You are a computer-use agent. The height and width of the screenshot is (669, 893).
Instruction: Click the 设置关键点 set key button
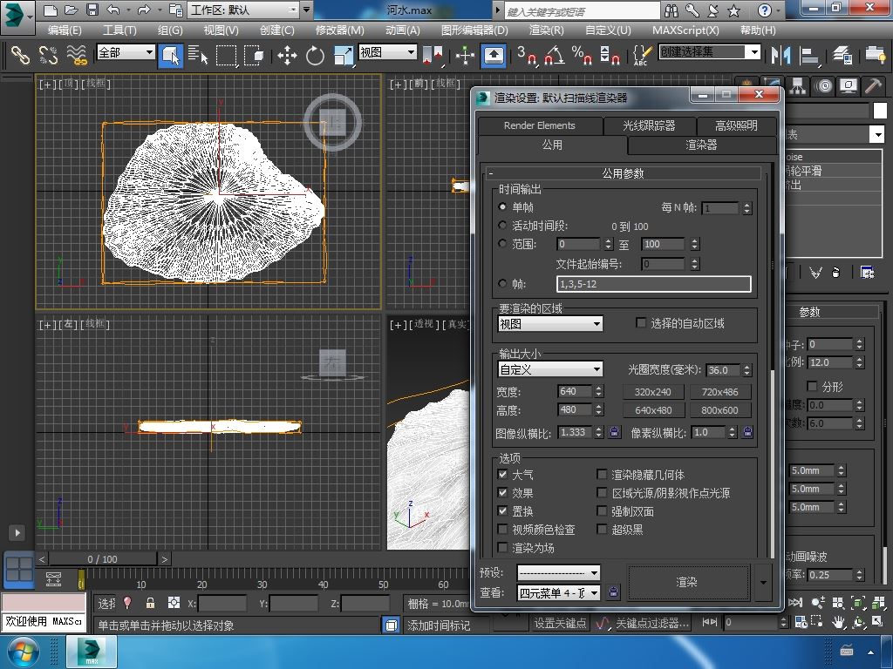click(x=560, y=623)
